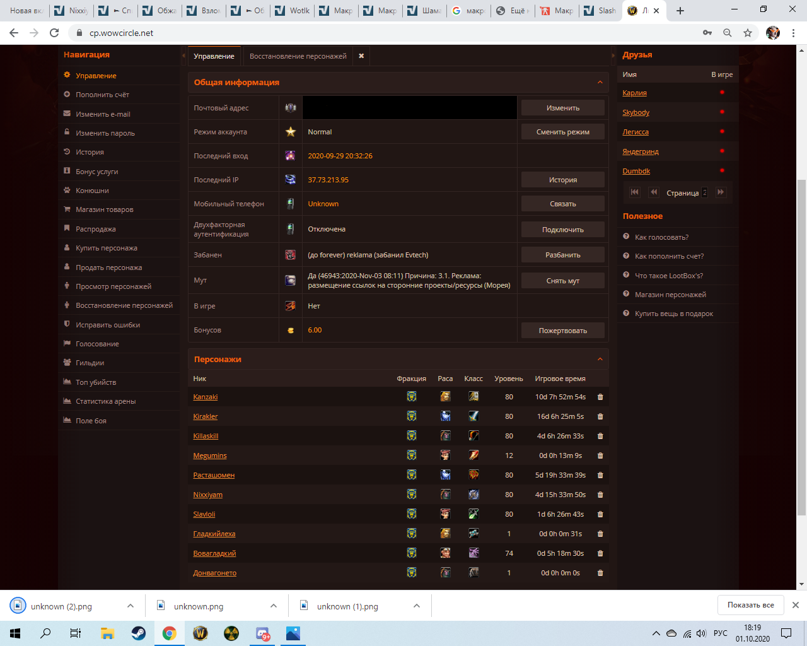Viewport: 807px width, 646px height.
Task: Open Магазин товаров in navigation menu
Action: point(105,209)
